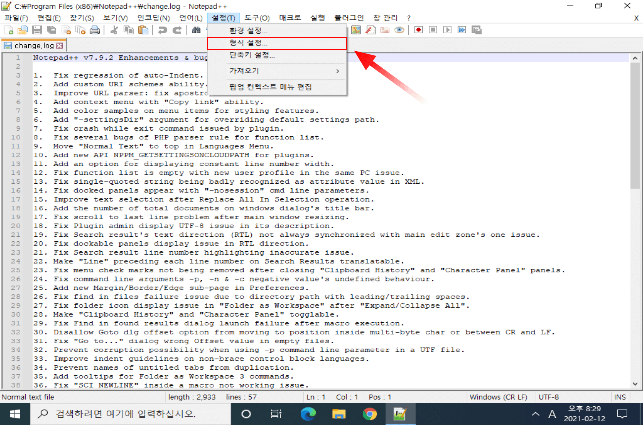Click the Close All toolbar icon

coord(80,30)
